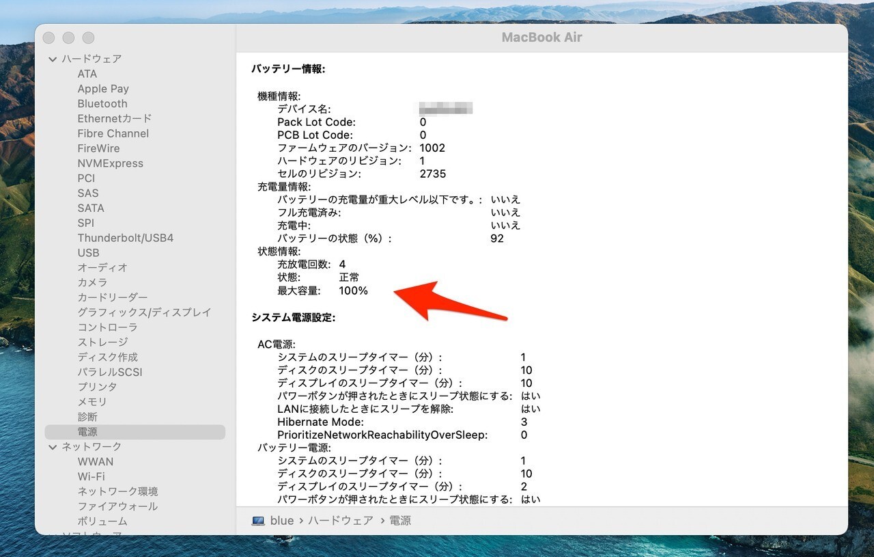Select the highlighted 電源 sidebar item
This screenshot has width=874, height=557.
click(x=135, y=432)
